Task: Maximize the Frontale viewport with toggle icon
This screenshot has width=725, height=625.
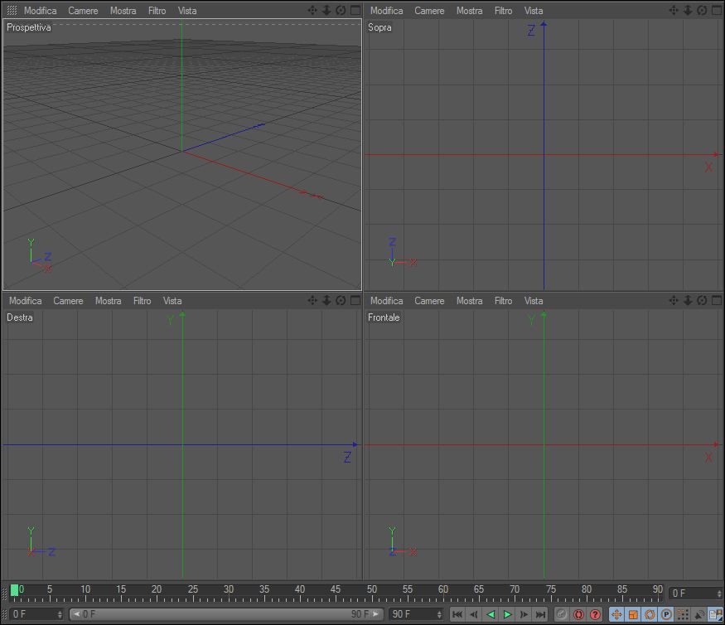Action: tap(717, 300)
